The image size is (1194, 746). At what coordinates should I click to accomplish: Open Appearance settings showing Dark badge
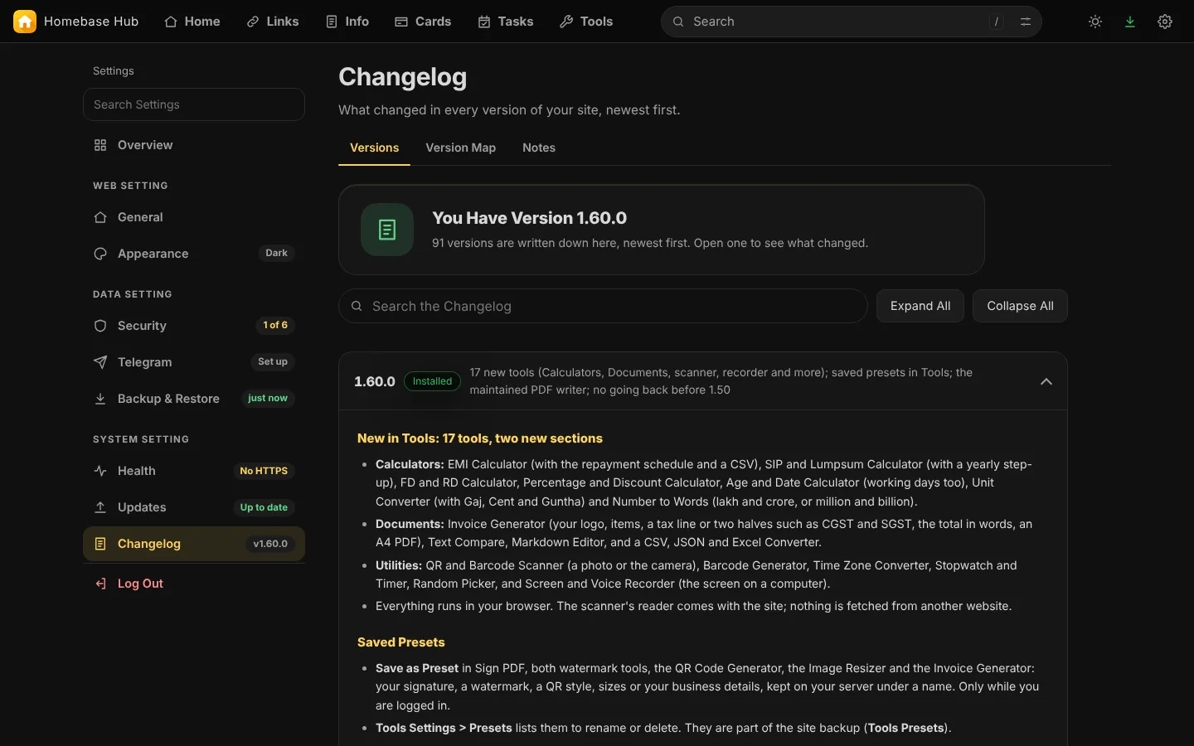point(194,254)
